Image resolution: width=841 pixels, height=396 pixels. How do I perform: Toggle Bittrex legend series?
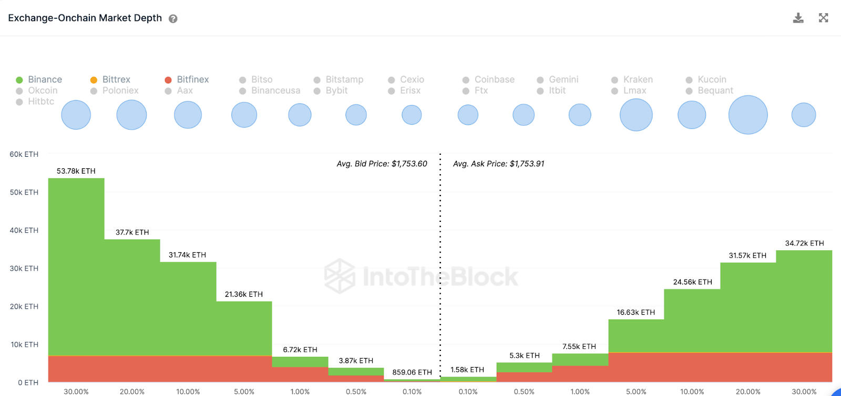pos(110,80)
